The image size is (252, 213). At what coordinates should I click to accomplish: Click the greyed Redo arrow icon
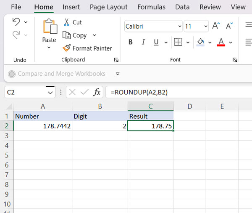pos(16,35)
